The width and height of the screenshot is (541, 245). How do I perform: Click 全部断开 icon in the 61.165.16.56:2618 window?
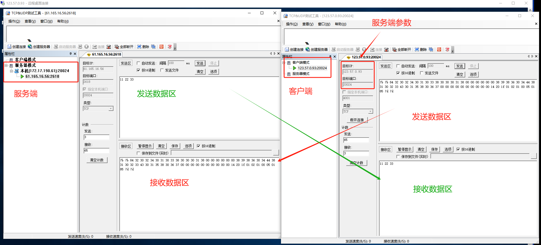click(117, 47)
